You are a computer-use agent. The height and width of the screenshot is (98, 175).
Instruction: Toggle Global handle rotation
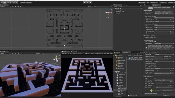[x=29, y=2]
